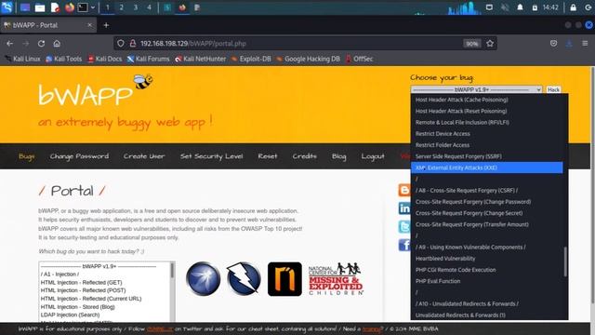Open the notifications bell in the panel
Screen dimensions: 595x335
(x=520, y=7)
